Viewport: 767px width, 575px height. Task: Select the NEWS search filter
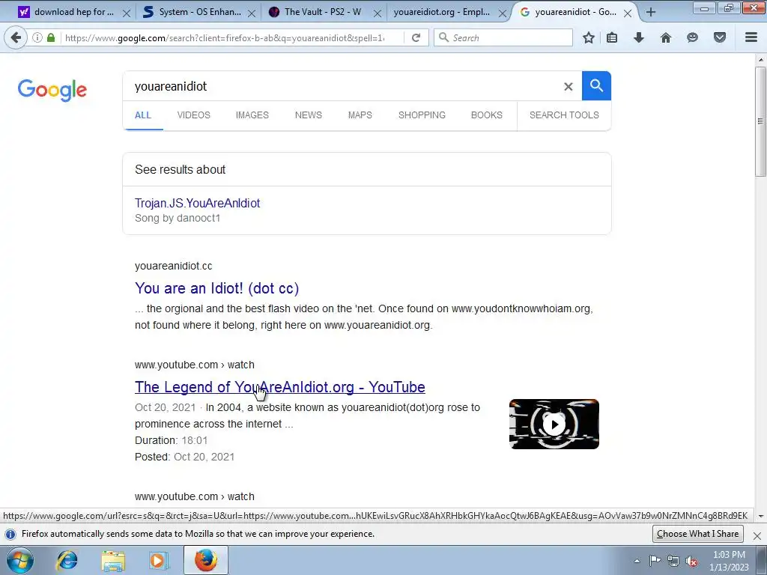308,115
